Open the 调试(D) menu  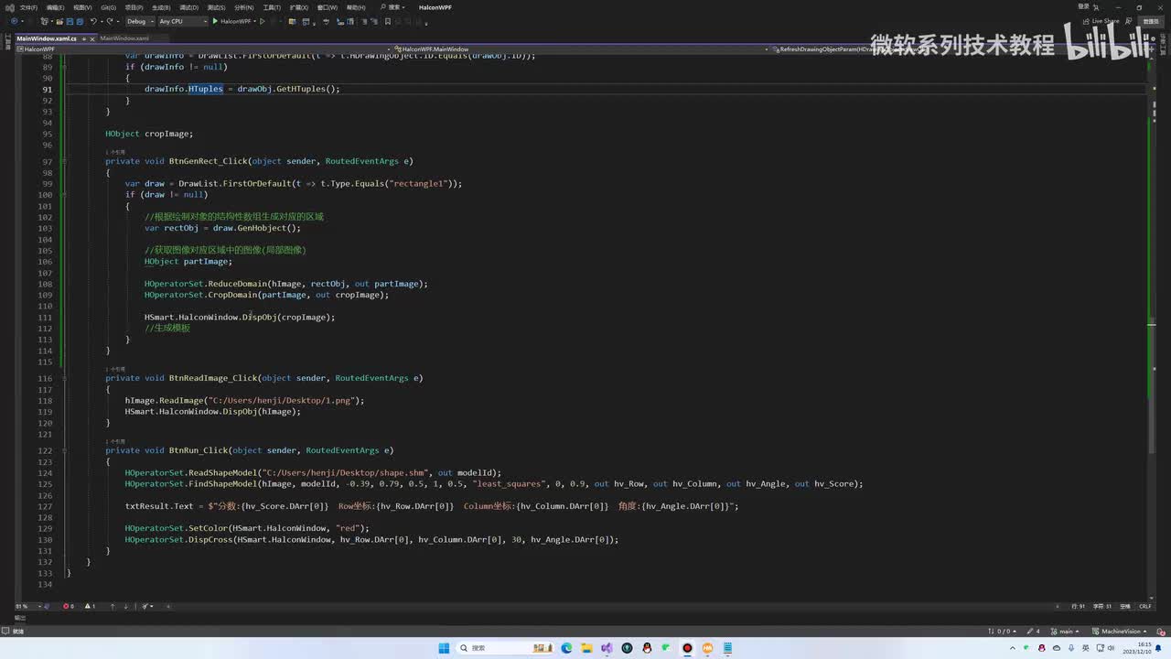point(189,7)
